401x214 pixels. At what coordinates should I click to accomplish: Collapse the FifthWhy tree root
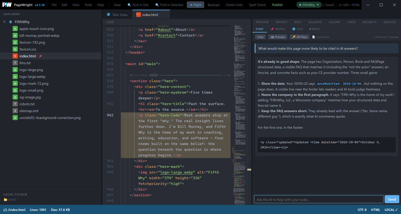(x=4, y=22)
